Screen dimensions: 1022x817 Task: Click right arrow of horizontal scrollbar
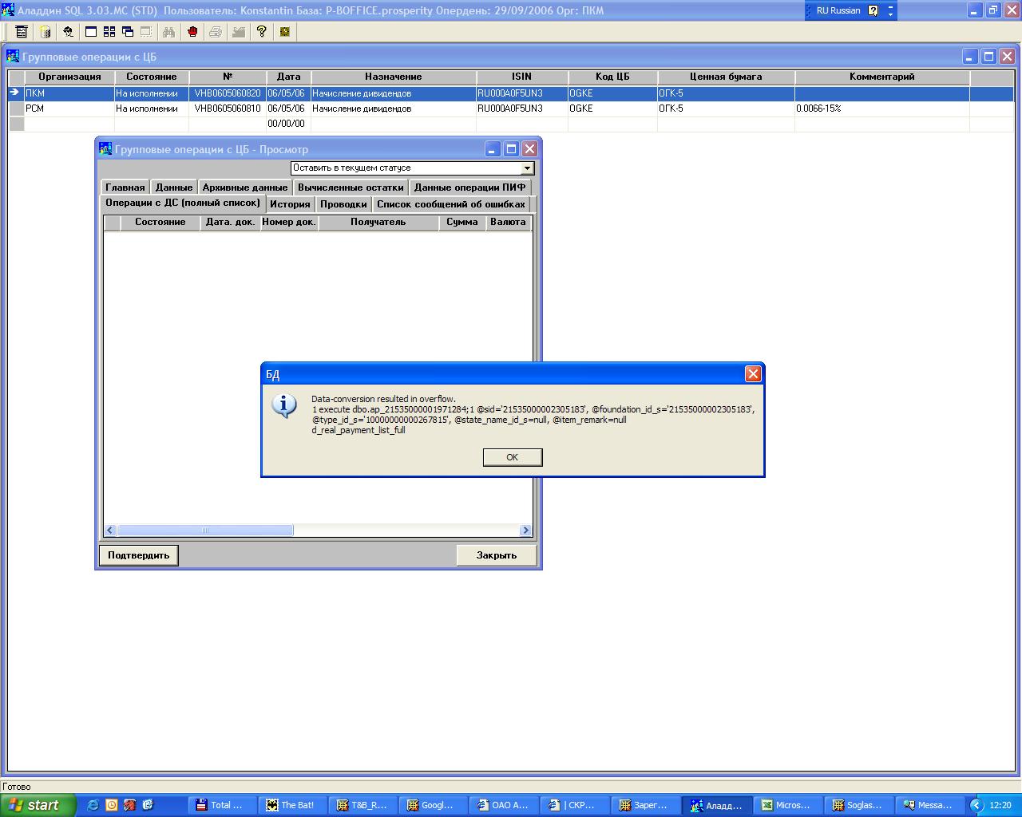525,531
